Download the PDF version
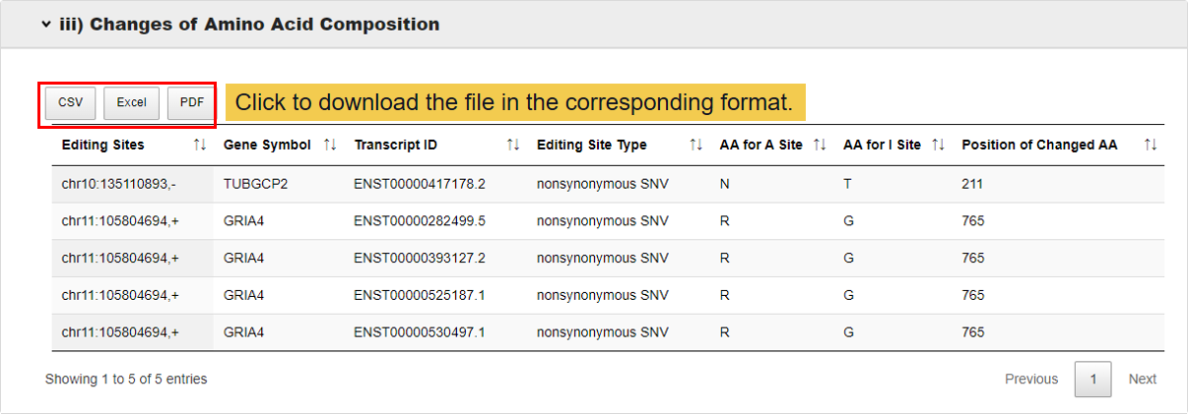Viewport: 1188px width, 414px height. 192,102
